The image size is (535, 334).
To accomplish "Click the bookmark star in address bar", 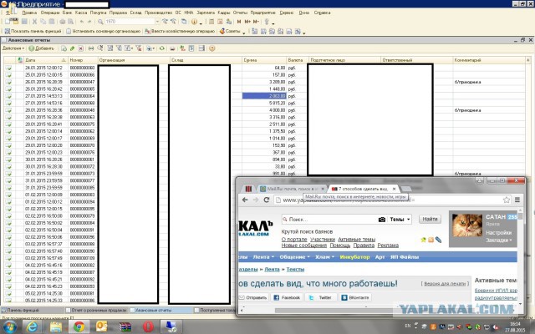I will 507,200.
